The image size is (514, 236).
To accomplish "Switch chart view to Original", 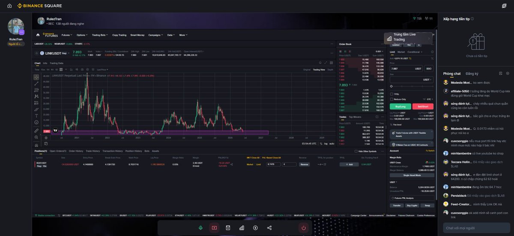I will (307, 70).
